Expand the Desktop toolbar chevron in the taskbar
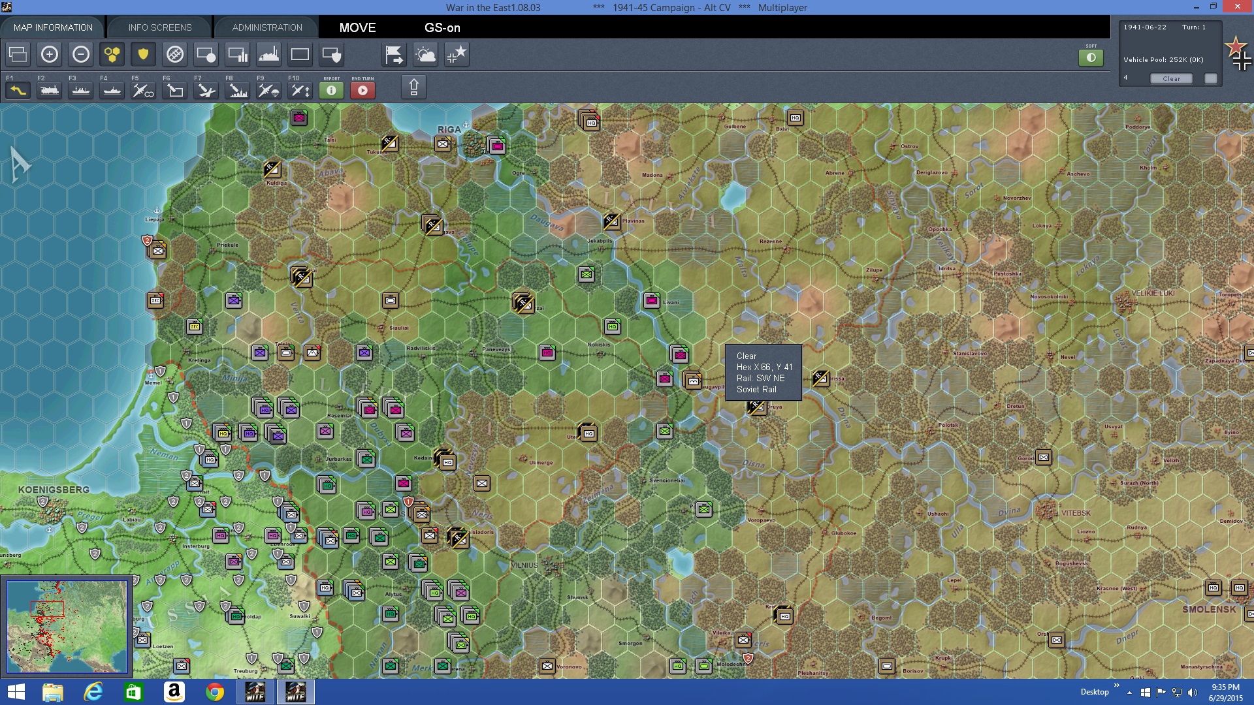 tap(1116, 685)
